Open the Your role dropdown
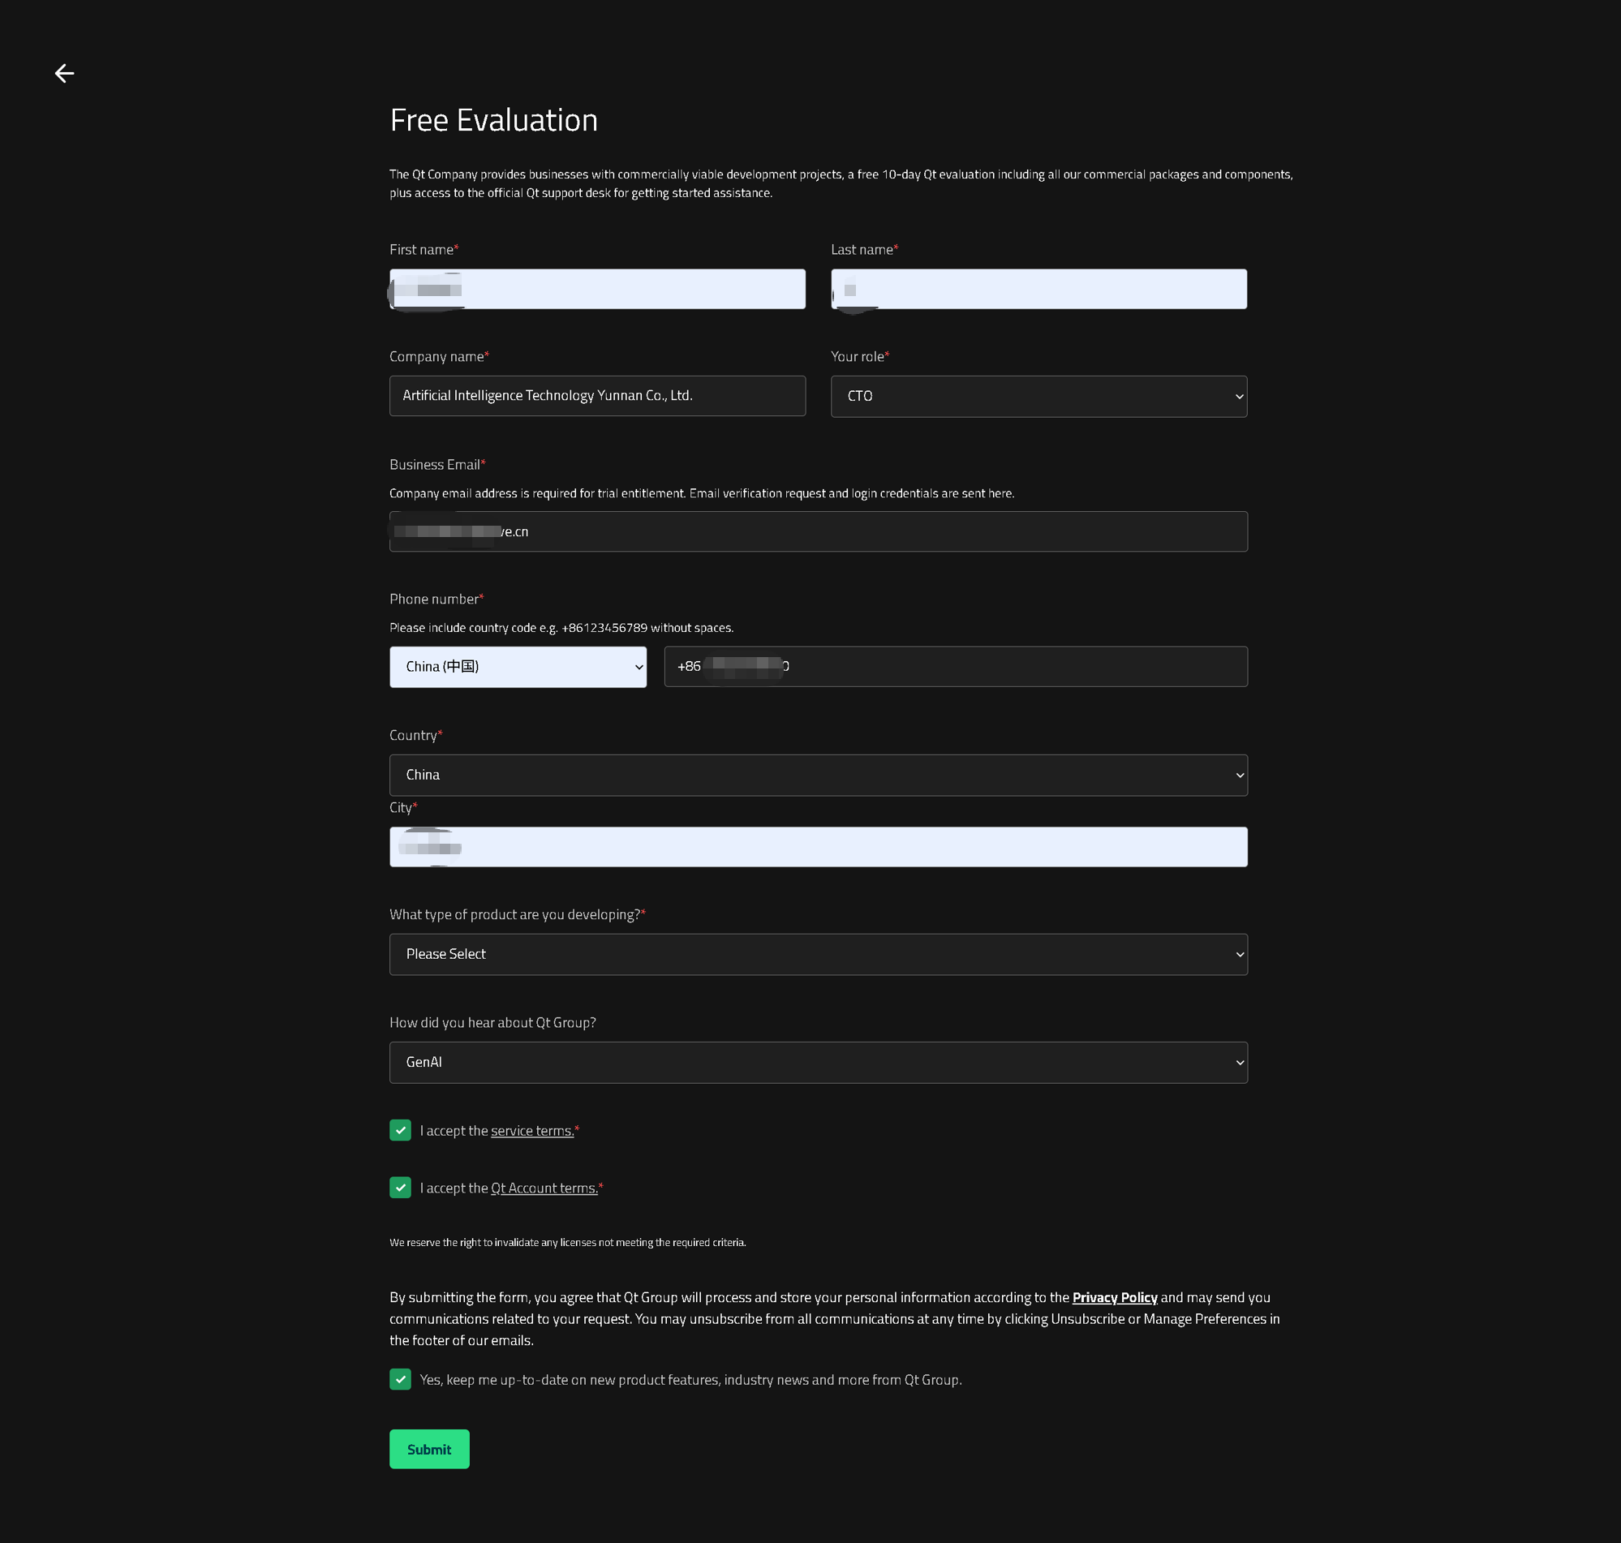This screenshot has width=1621, height=1543. [1038, 397]
